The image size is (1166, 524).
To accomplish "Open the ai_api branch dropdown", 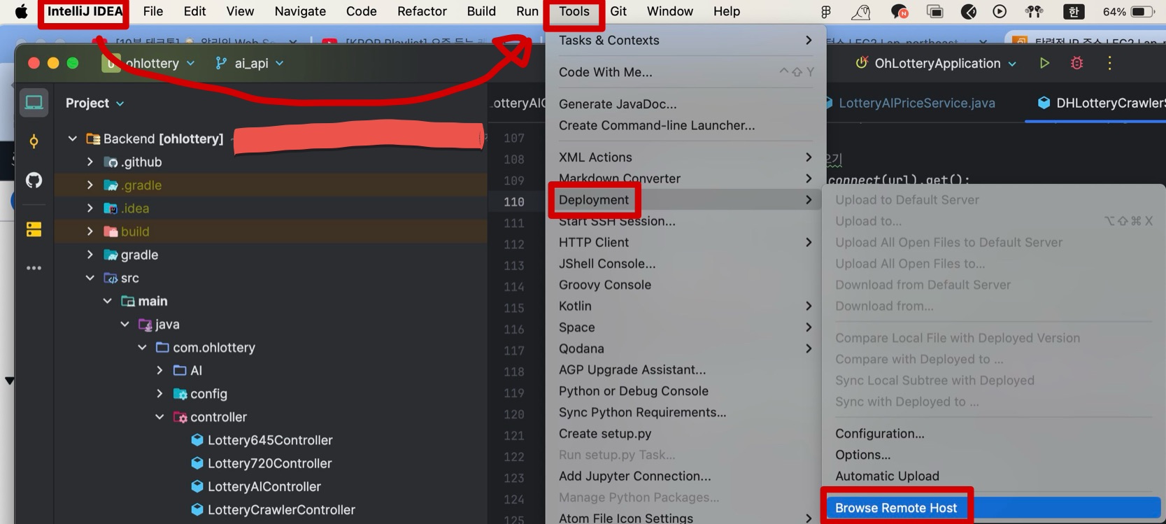I will coord(250,63).
